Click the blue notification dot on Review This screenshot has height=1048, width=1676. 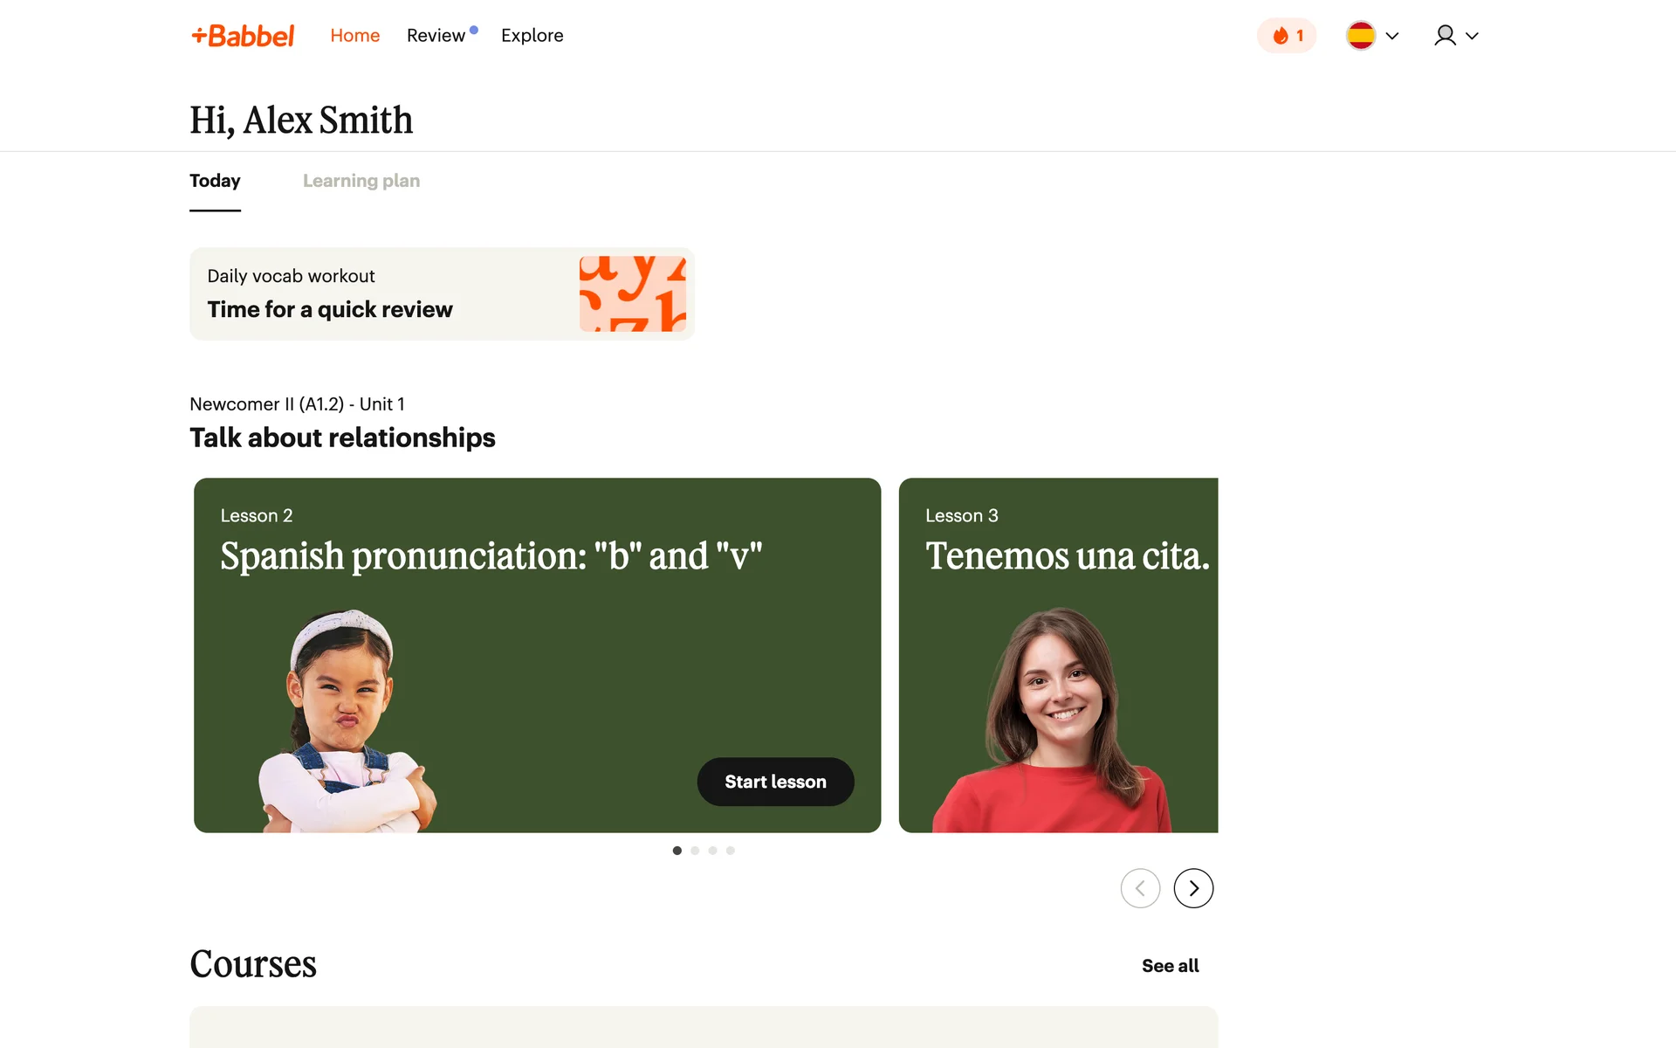pos(474,30)
